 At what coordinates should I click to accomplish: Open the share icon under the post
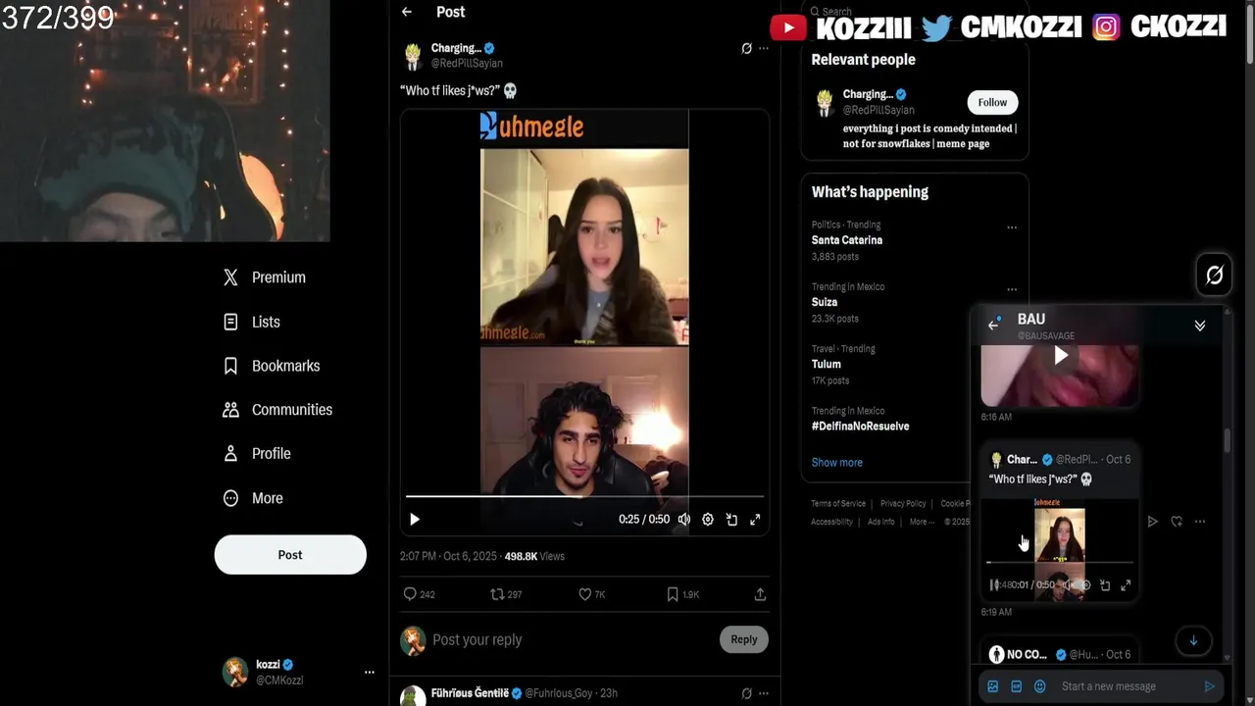[x=760, y=594]
